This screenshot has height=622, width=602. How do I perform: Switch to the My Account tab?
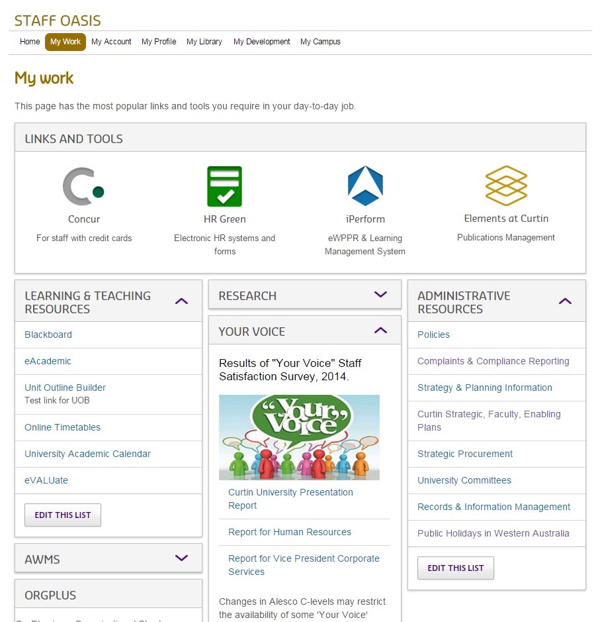(x=111, y=41)
